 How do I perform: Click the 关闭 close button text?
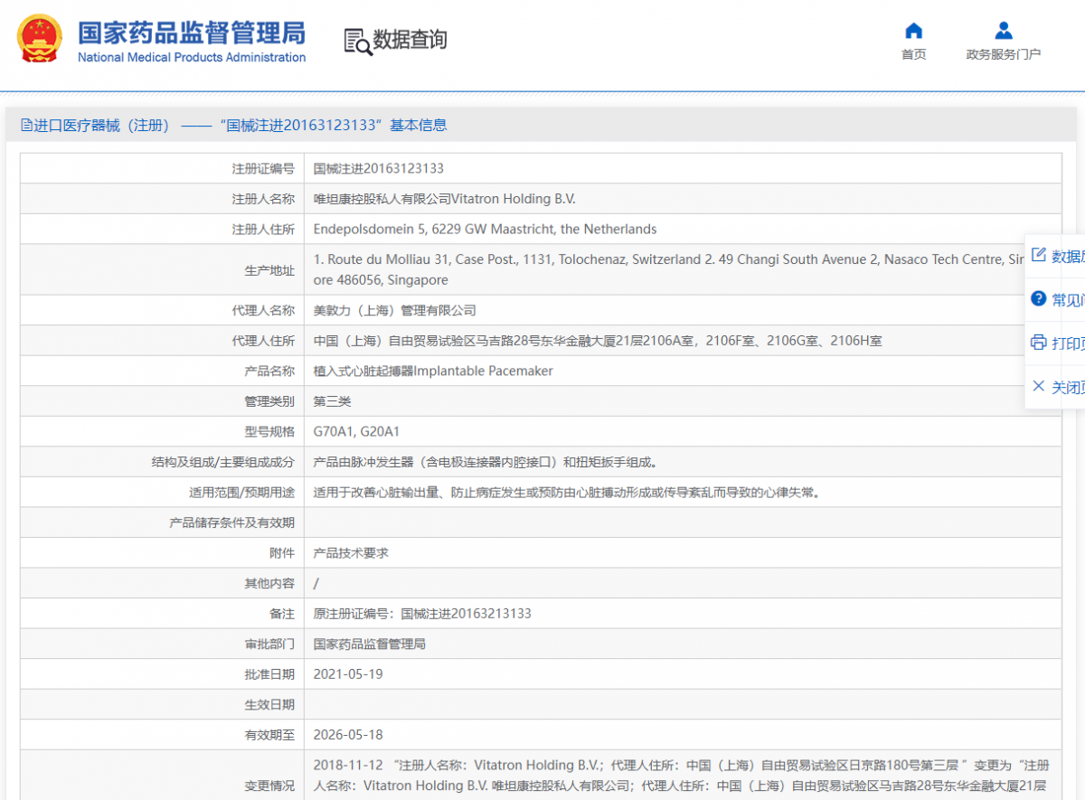(x=1068, y=387)
